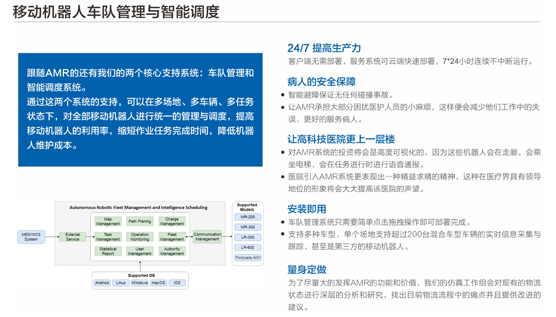Click the Operation Monitoring module
This screenshot has width=556, height=317.
(140, 237)
